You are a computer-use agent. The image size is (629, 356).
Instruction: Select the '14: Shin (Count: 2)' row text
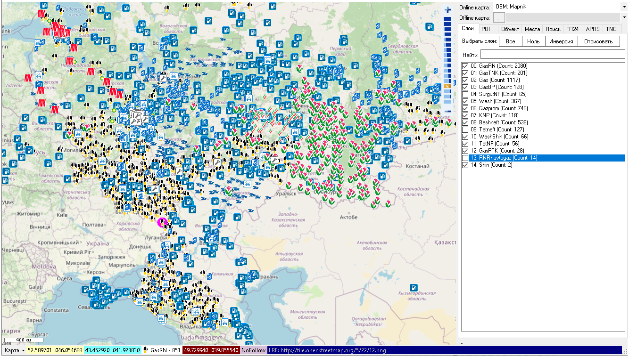pyautogui.click(x=491, y=165)
